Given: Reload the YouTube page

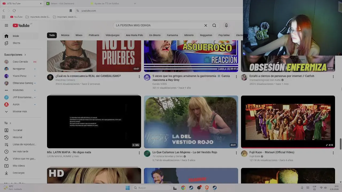Looking at the screenshot, I should (14, 11).
